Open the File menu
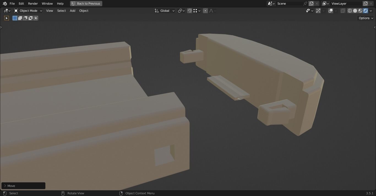The width and height of the screenshot is (376, 196). point(12,4)
